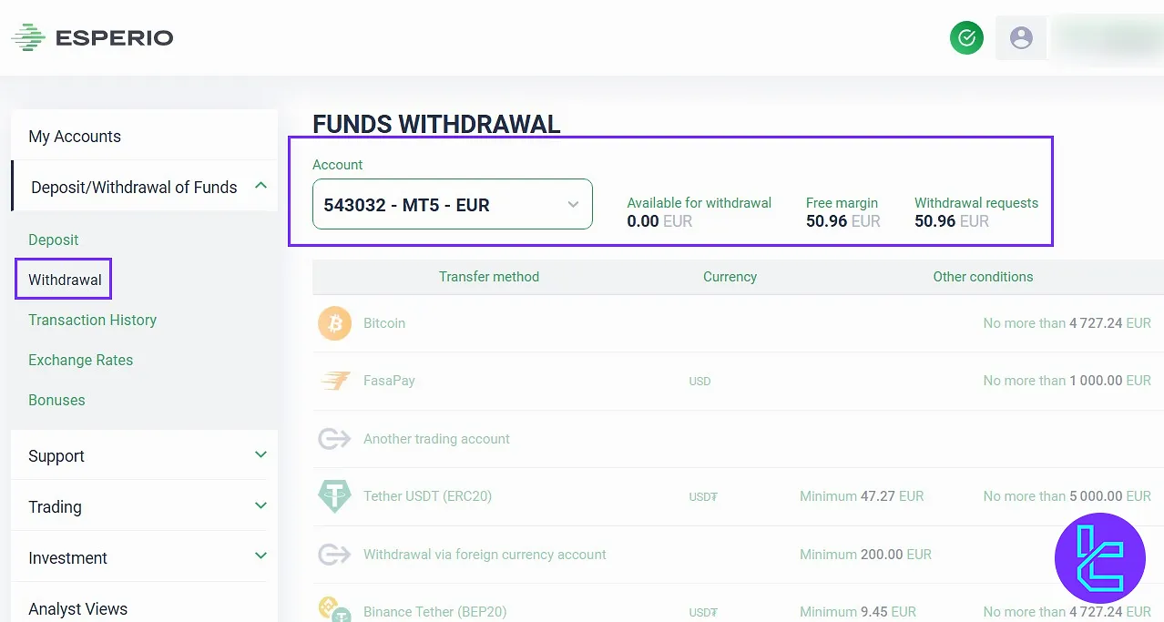Click the Another trading account arrow icon
Viewport: 1164px width, 622px height.
[x=334, y=439]
